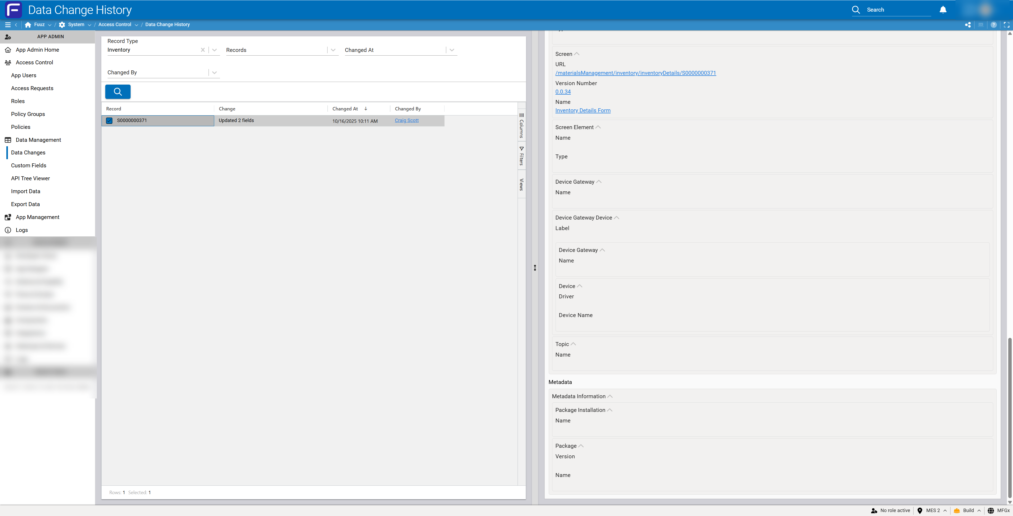Click the App Admin Home house icon

(x=8, y=50)
